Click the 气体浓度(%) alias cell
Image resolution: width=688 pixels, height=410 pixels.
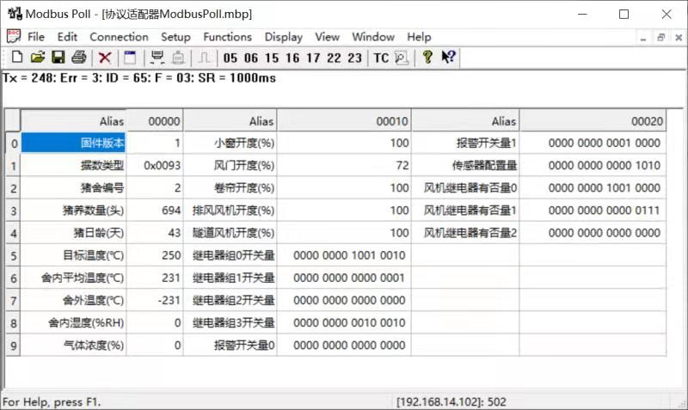click(x=73, y=346)
